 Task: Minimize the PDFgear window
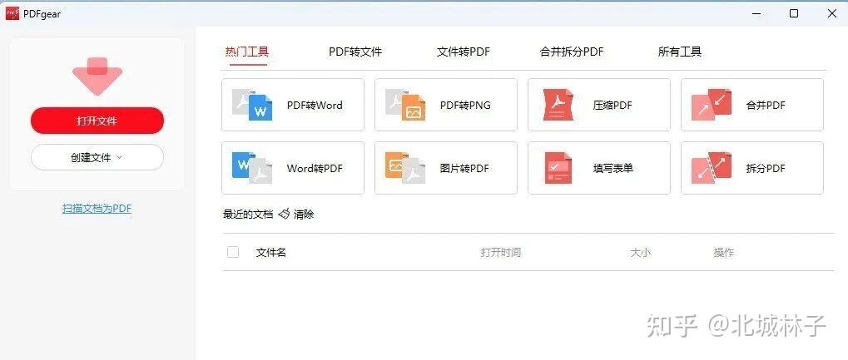(x=756, y=14)
